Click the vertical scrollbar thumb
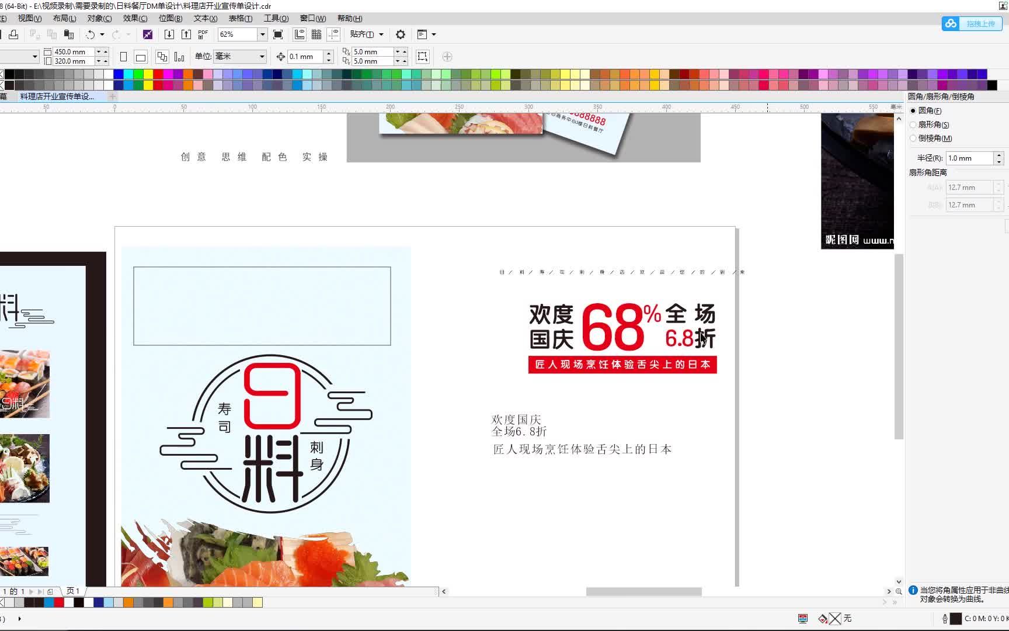Viewport: 1009px width, 631px height. (x=899, y=346)
